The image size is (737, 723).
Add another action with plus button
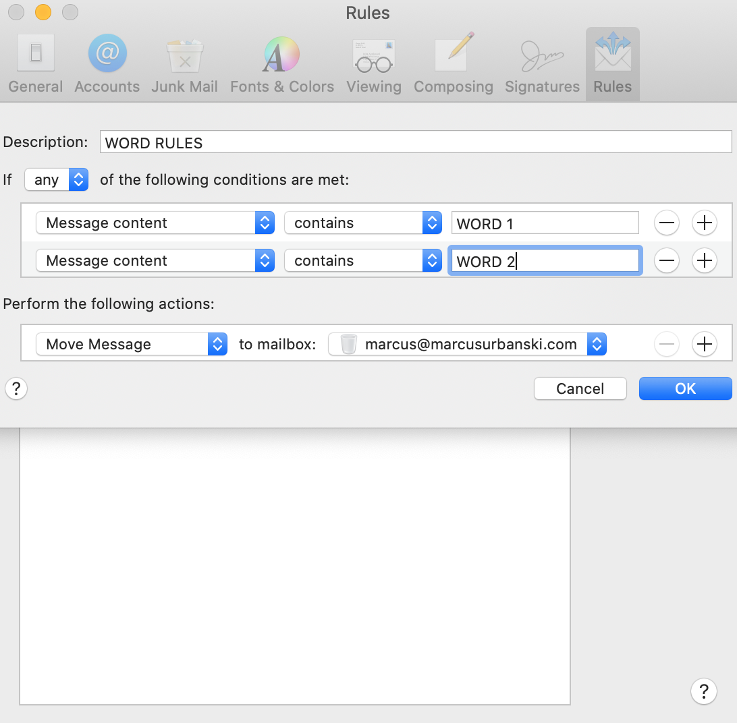[704, 344]
